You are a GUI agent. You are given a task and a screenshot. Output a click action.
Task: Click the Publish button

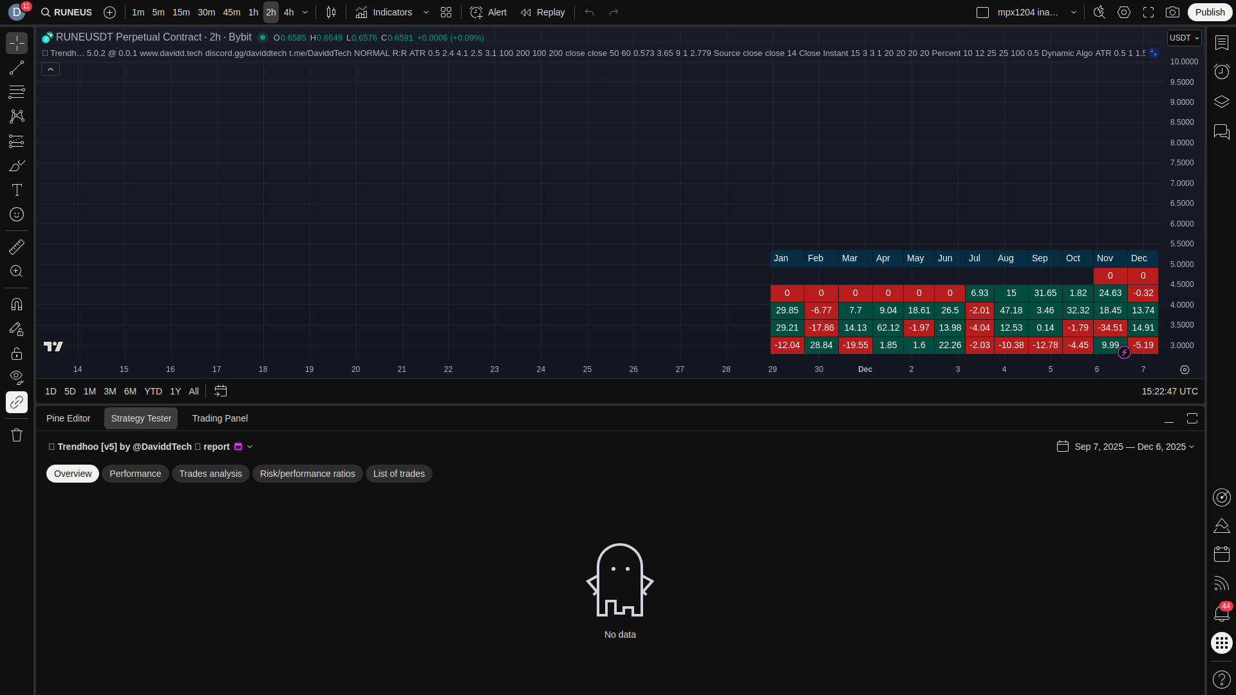[1210, 12]
